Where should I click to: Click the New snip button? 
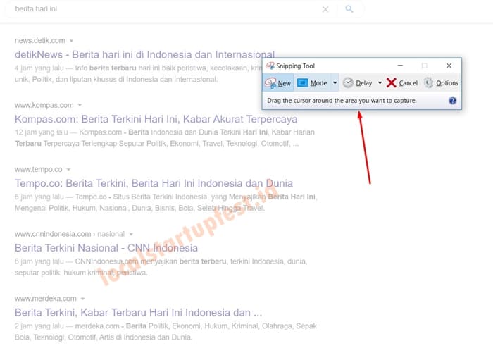pos(278,83)
